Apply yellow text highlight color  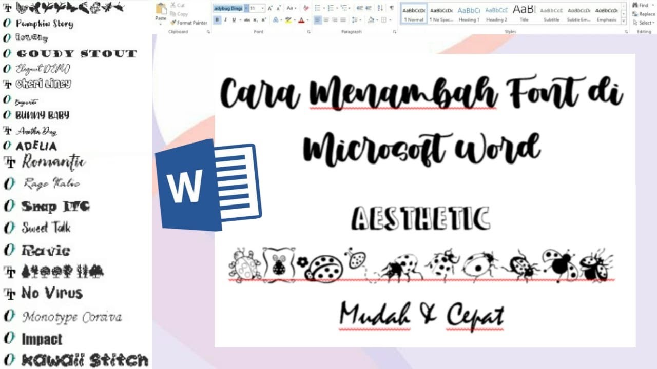point(288,20)
